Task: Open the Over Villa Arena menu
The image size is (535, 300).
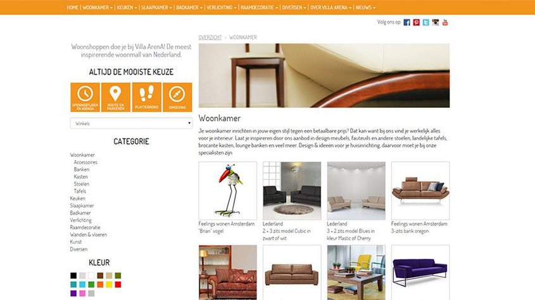Action: tap(330, 8)
